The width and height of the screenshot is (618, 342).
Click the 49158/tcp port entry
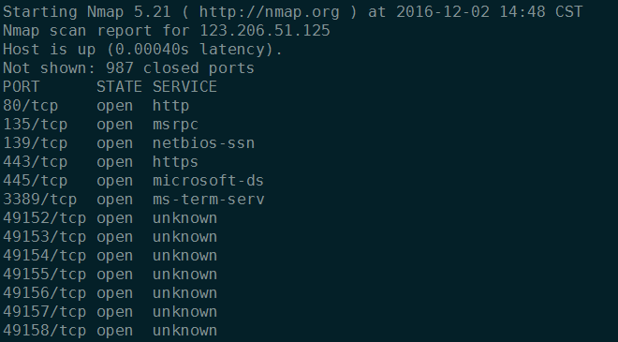point(44,331)
